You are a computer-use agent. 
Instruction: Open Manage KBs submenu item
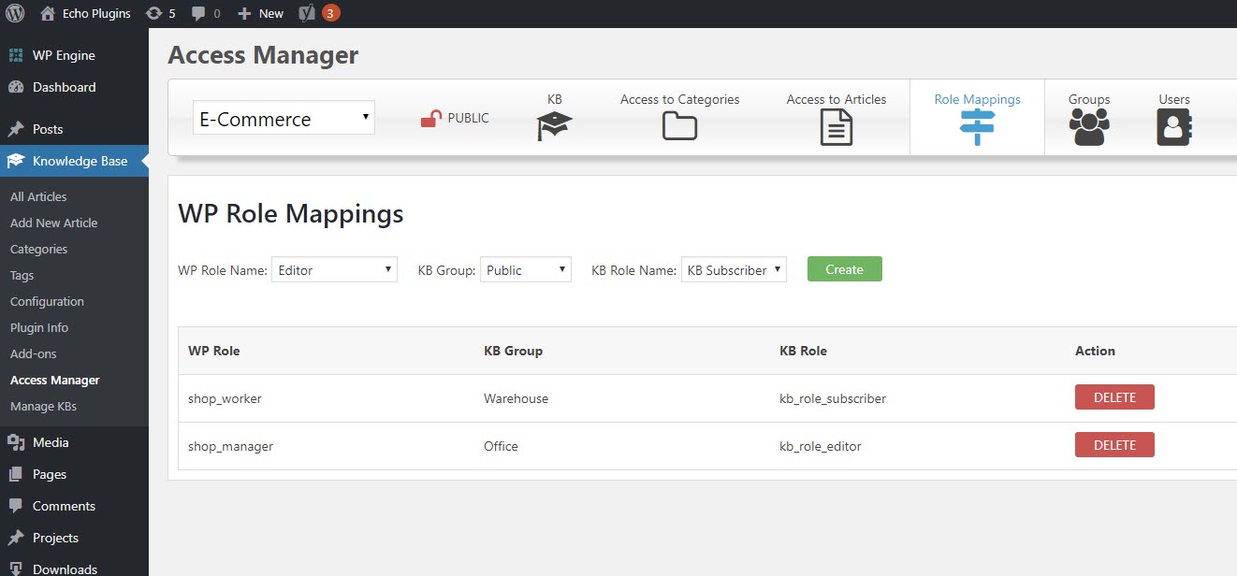pyautogui.click(x=43, y=406)
